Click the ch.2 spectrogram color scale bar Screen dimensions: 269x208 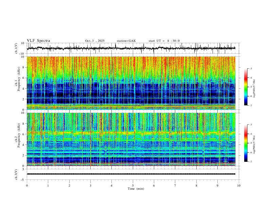[x=246, y=143]
